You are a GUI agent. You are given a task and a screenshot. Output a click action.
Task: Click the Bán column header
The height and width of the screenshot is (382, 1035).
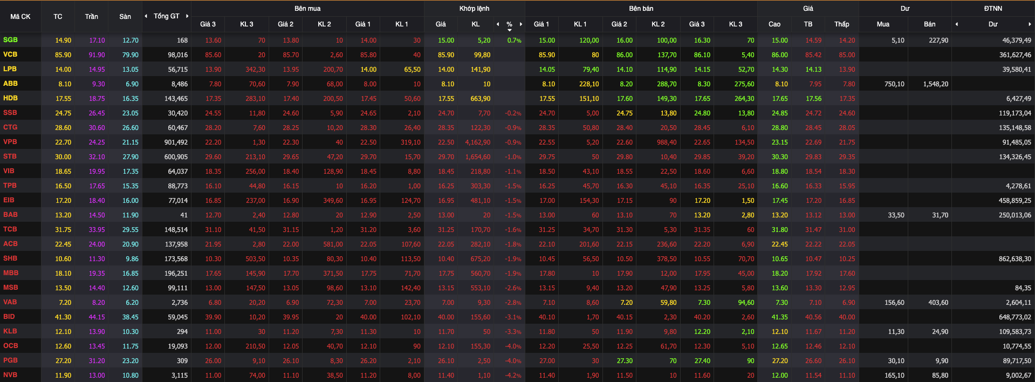[x=930, y=24]
